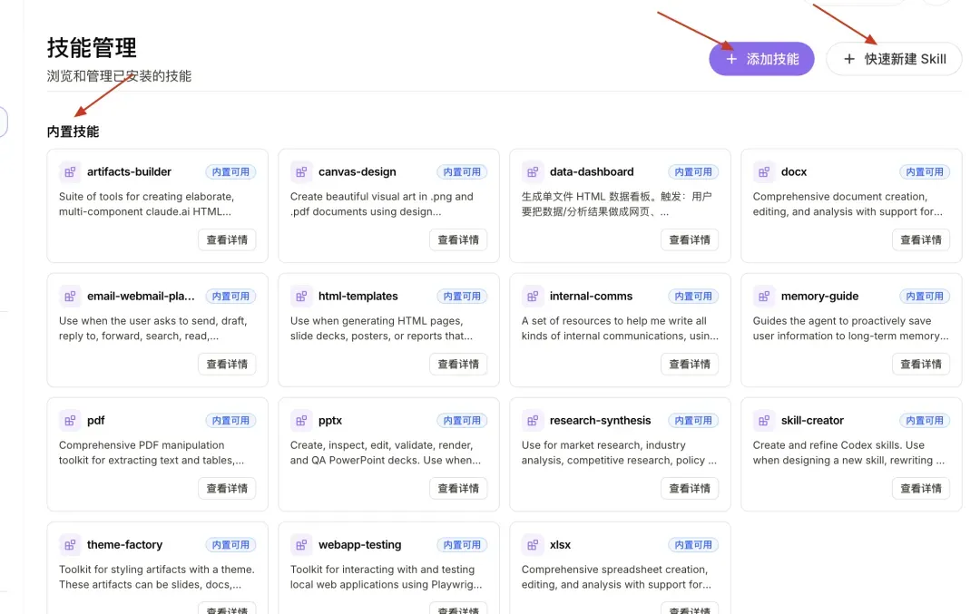Click the memory-guide card title
Viewport: 980px width, 614px height.
coord(819,296)
